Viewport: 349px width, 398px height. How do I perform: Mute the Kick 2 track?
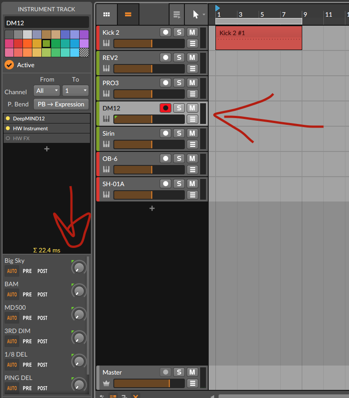tap(192, 32)
